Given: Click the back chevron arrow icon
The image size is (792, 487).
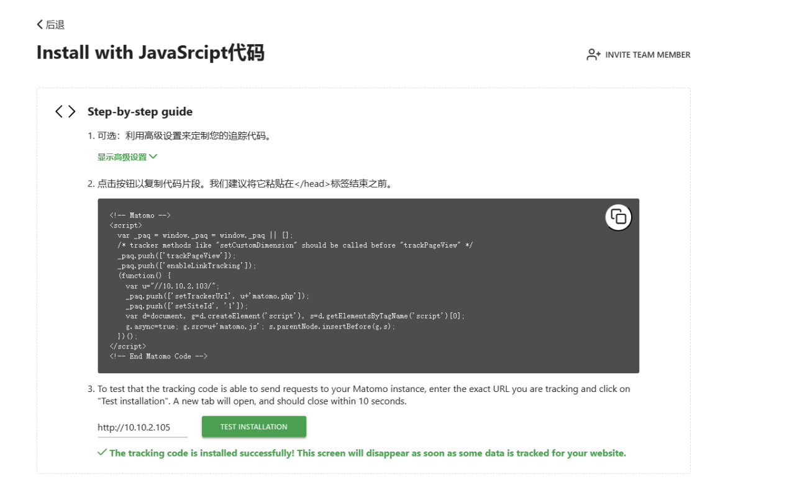Looking at the screenshot, I should [x=40, y=25].
